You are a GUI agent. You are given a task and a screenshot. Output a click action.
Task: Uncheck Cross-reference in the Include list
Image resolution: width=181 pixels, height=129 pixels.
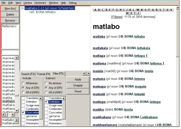pos(23,113)
